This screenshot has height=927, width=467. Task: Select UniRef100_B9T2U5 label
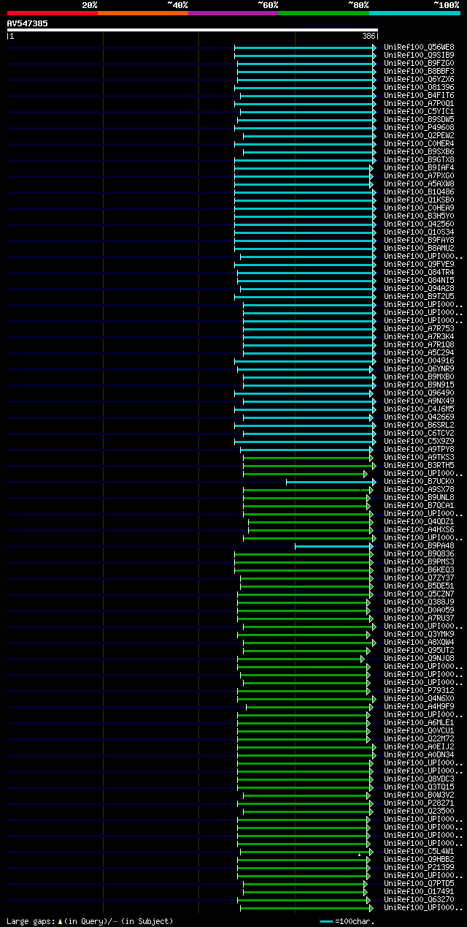tap(420, 296)
